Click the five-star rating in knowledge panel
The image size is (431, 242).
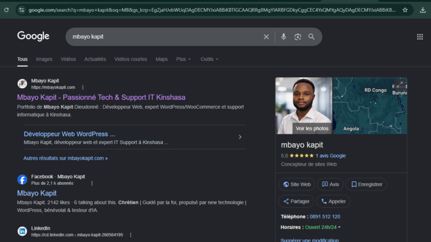point(301,156)
